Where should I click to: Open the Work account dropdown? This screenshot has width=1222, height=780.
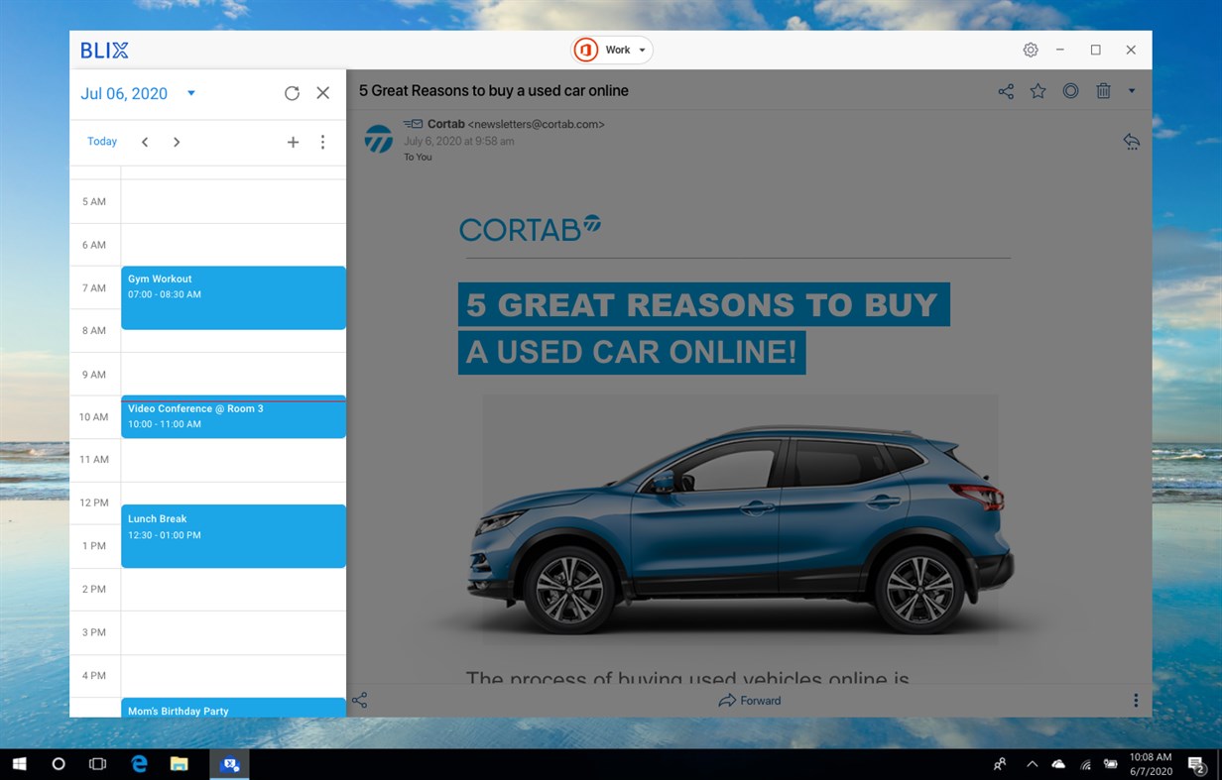tap(612, 50)
